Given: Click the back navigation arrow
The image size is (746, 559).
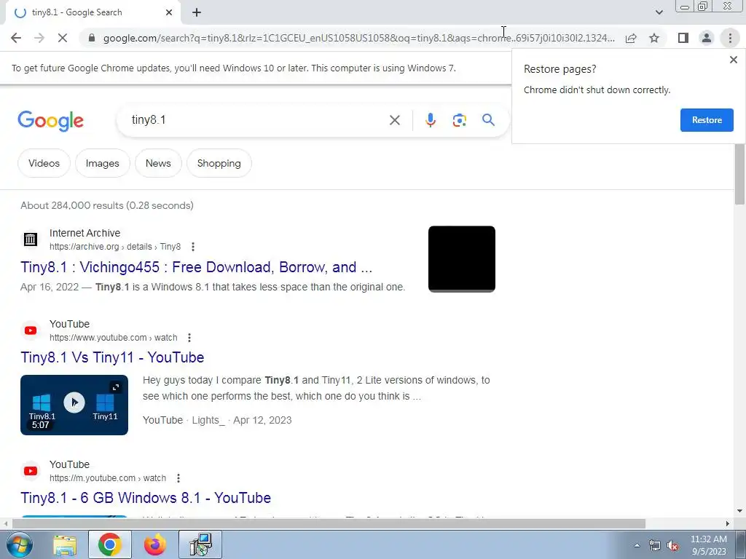Looking at the screenshot, I should click(16, 38).
